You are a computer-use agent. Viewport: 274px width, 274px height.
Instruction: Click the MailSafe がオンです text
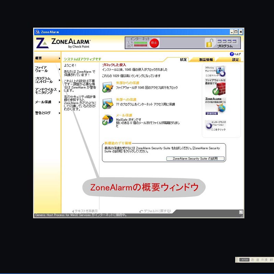click(128, 120)
